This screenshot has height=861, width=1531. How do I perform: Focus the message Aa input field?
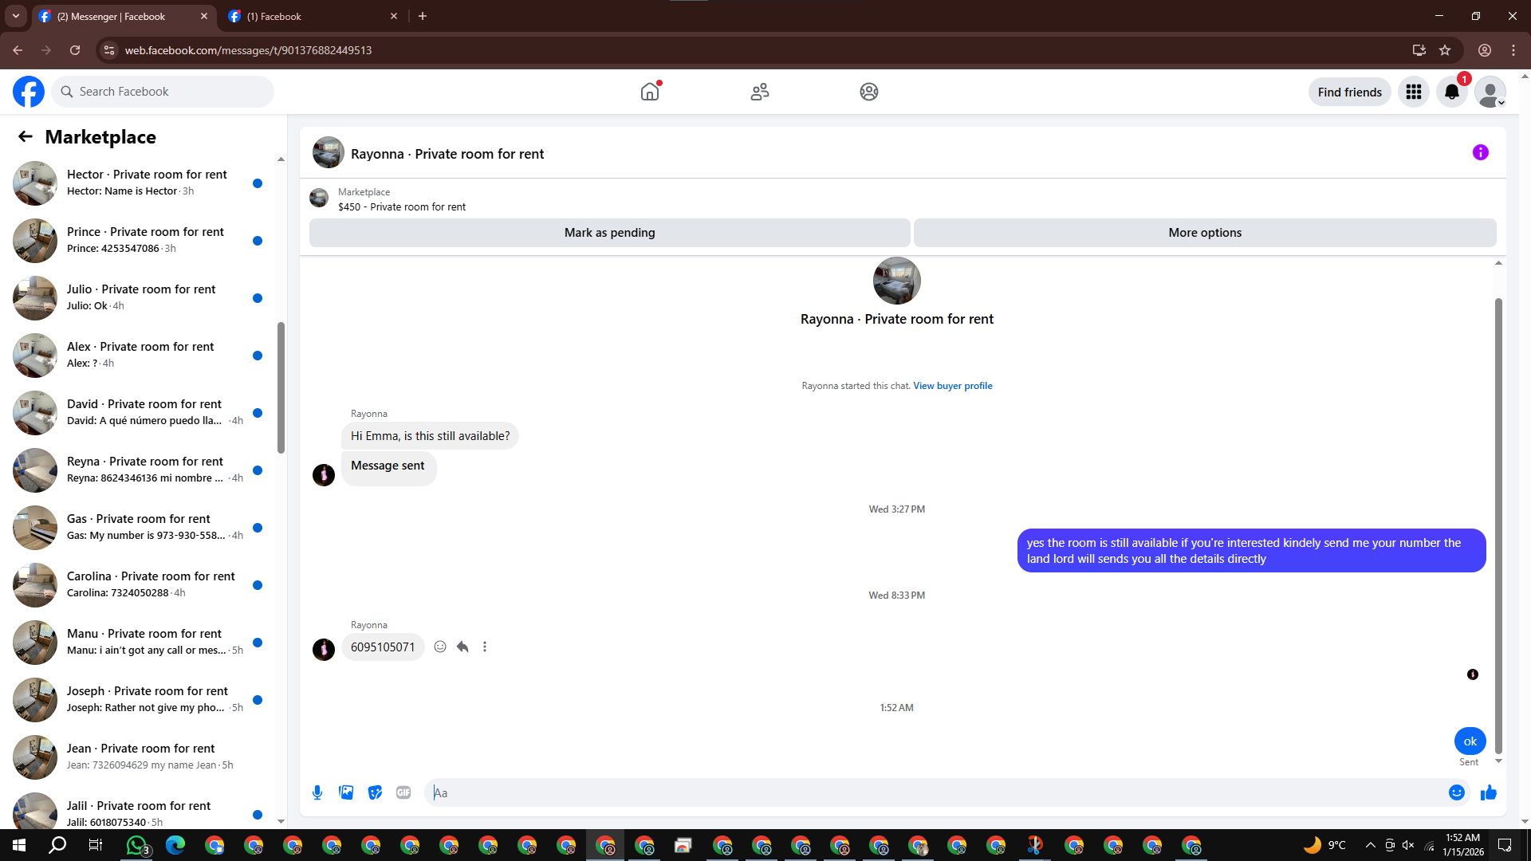[x=933, y=792]
